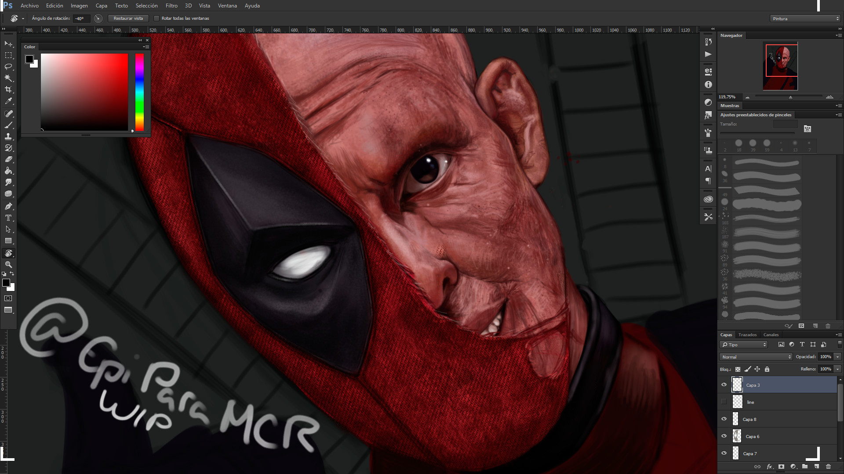This screenshot has height=474, width=844.
Task: Select the Magic Wand tool
Action: pyautogui.click(x=8, y=78)
